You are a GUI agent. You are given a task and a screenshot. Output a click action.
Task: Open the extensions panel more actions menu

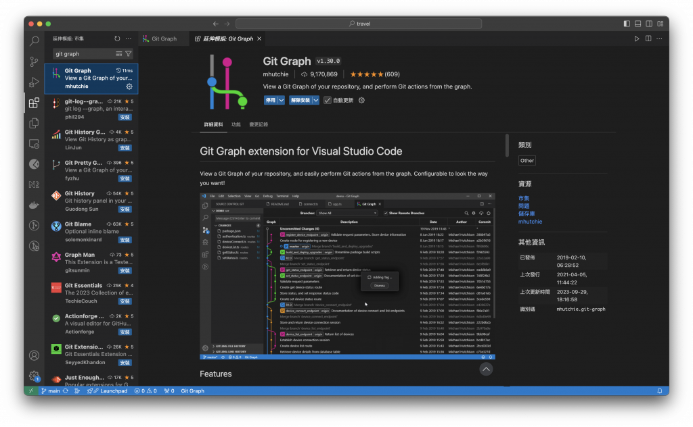[129, 39]
